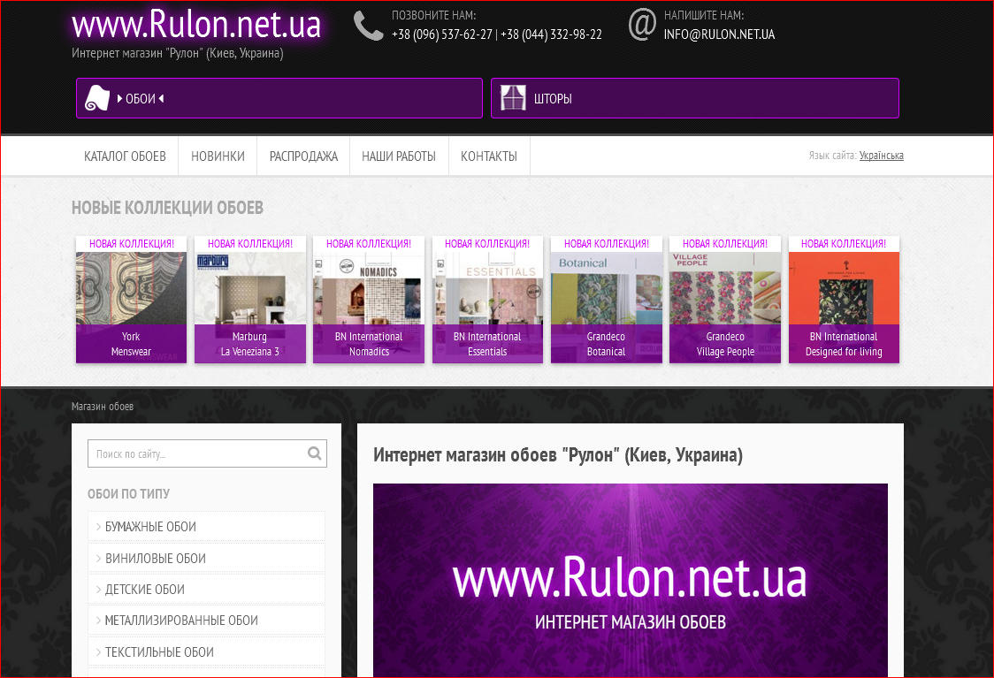The width and height of the screenshot is (994, 678).
Task: Go to НОВИНКИ menu item
Action: coord(218,156)
